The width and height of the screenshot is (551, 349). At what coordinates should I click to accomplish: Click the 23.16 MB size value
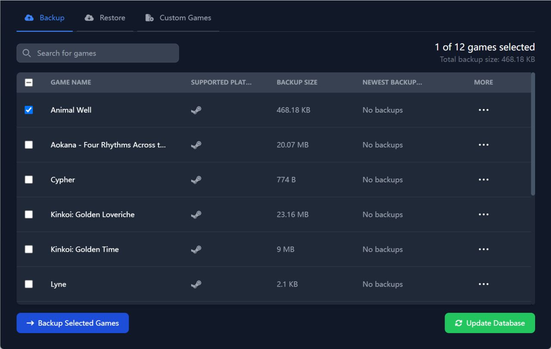[293, 215]
